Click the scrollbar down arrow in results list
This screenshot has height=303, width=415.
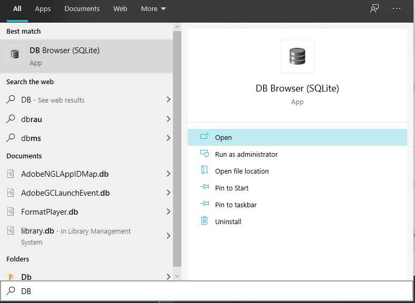[x=177, y=276]
